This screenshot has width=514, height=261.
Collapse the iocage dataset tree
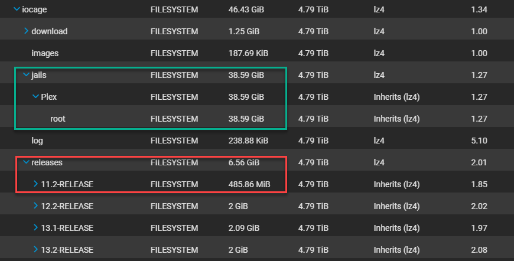click(x=17, y=9)
